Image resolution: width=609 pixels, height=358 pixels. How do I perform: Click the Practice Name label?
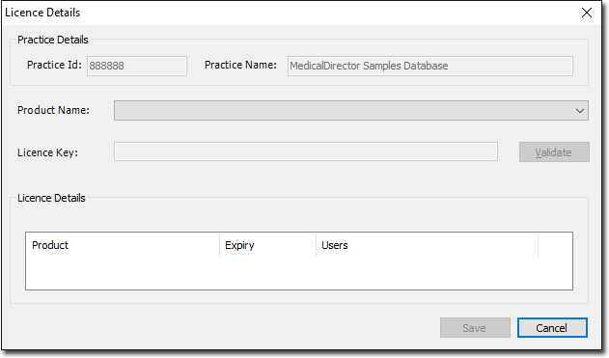241,65
